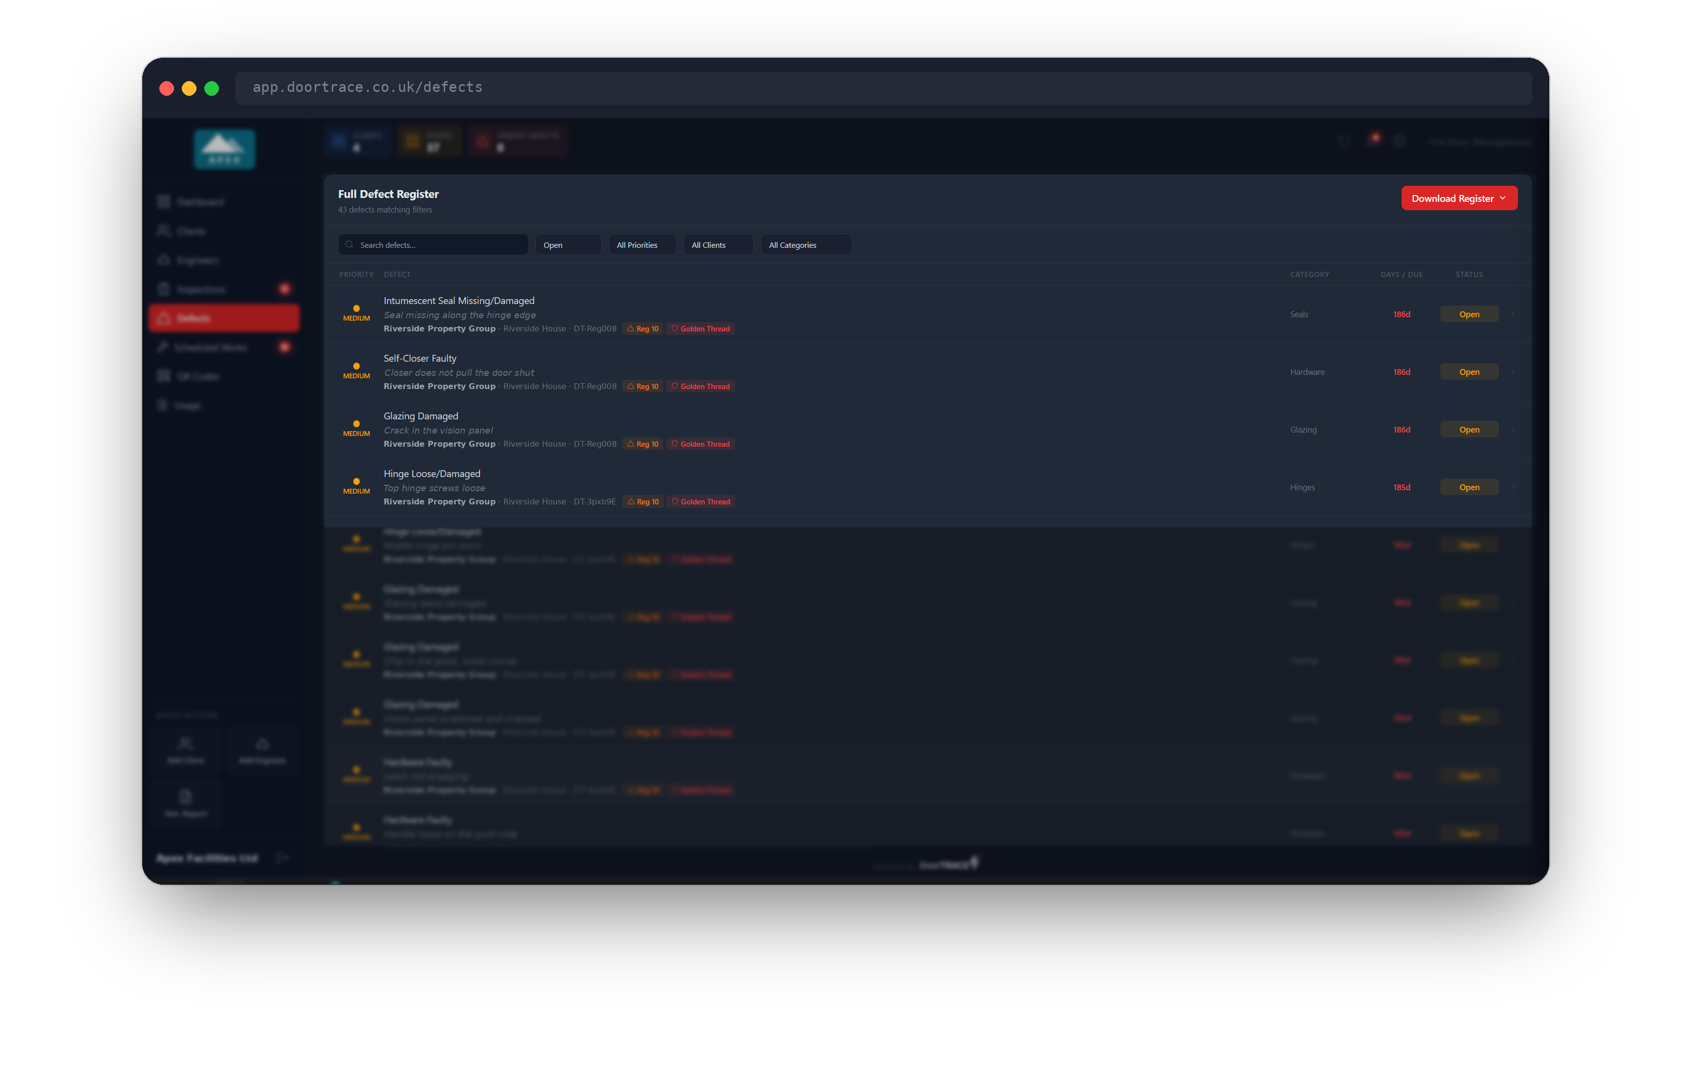Open the Intumescent Seal Missing/Damaged defect
Image resolution: width=1691 pixels, height=1088 pixels.
click(928, 314)
